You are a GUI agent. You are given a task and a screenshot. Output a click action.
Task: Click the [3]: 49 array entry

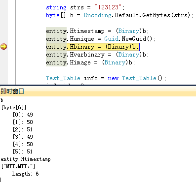(x=23, y=137)
